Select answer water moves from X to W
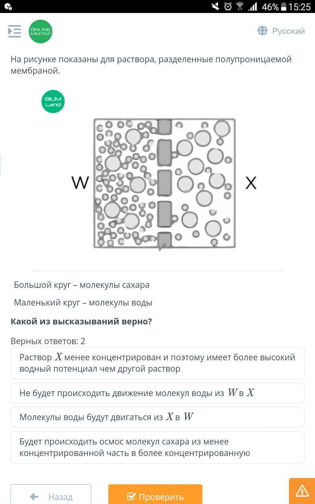Image resolution: width=315 pixels, height=504 pixels. click(157, 417)
